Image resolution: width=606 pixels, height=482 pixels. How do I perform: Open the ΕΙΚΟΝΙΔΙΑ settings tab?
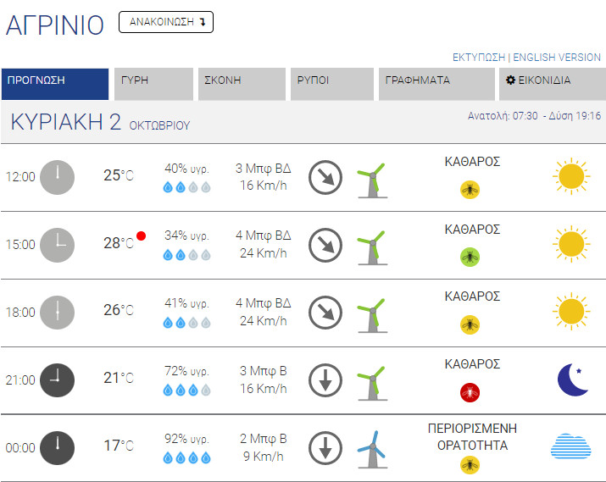(x=549, y=80)
